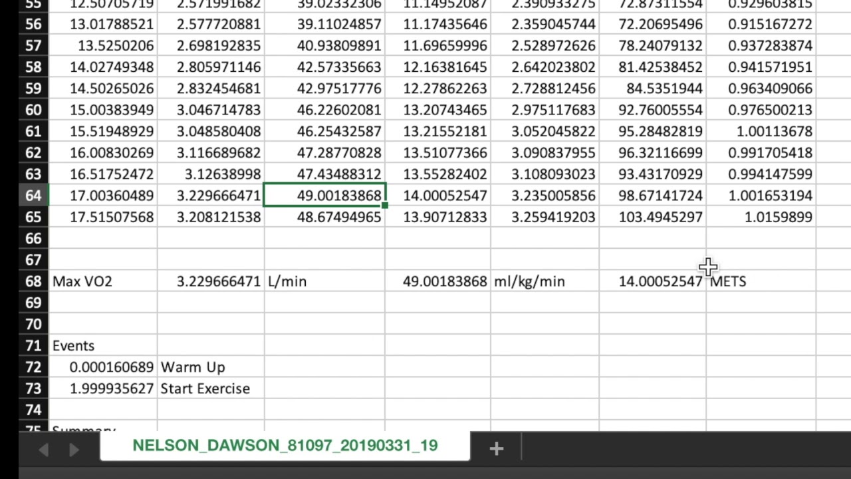Select cell 48.67494965 in row 65

point(324,217)
